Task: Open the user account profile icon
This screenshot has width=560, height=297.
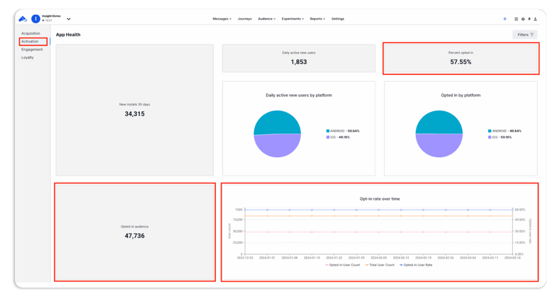Action: pos(535,19)
